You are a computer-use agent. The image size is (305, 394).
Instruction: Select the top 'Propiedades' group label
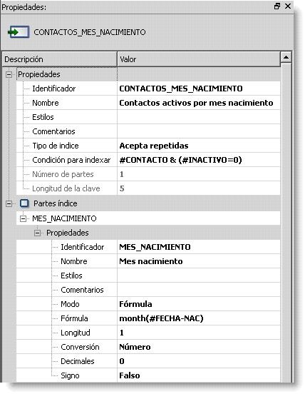(39, 74)
